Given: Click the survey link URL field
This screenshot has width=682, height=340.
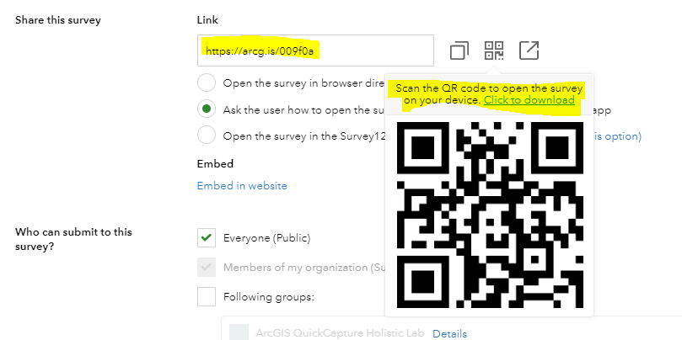Looking at the screenshot, I should click(314, 50).
